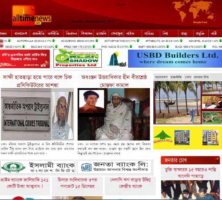Select the রাজনীতি tab above photo gallery
Screen dimensions: 222x200
pos(176,77)
